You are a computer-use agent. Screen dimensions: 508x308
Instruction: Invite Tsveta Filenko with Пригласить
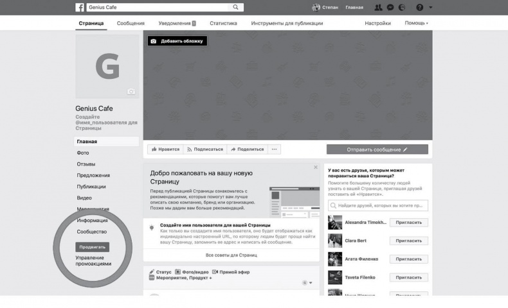(408, 277)
